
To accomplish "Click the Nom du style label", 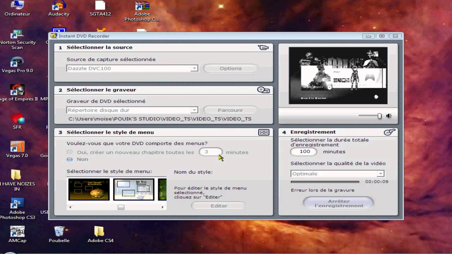I will pos(193,172).
